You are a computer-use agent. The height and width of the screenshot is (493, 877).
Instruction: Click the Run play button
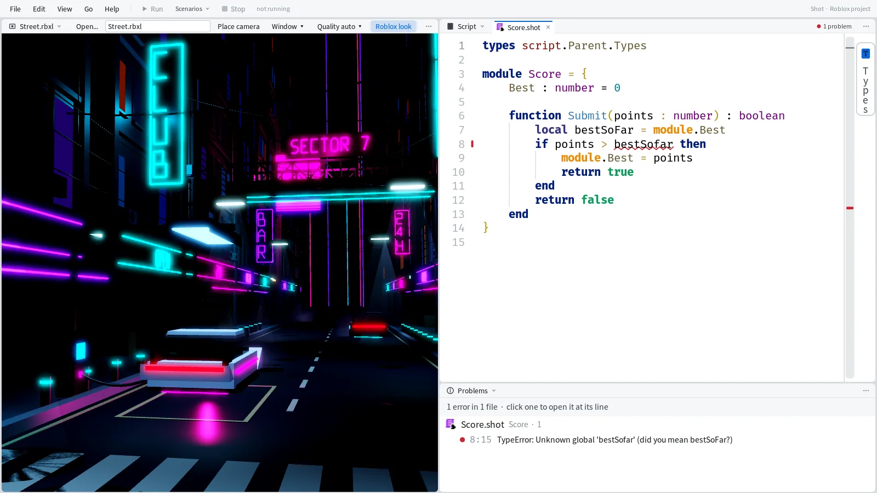(x=152, y=9)
